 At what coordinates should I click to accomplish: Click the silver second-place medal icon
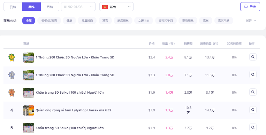pyautogui.click(x=12, y=75)
